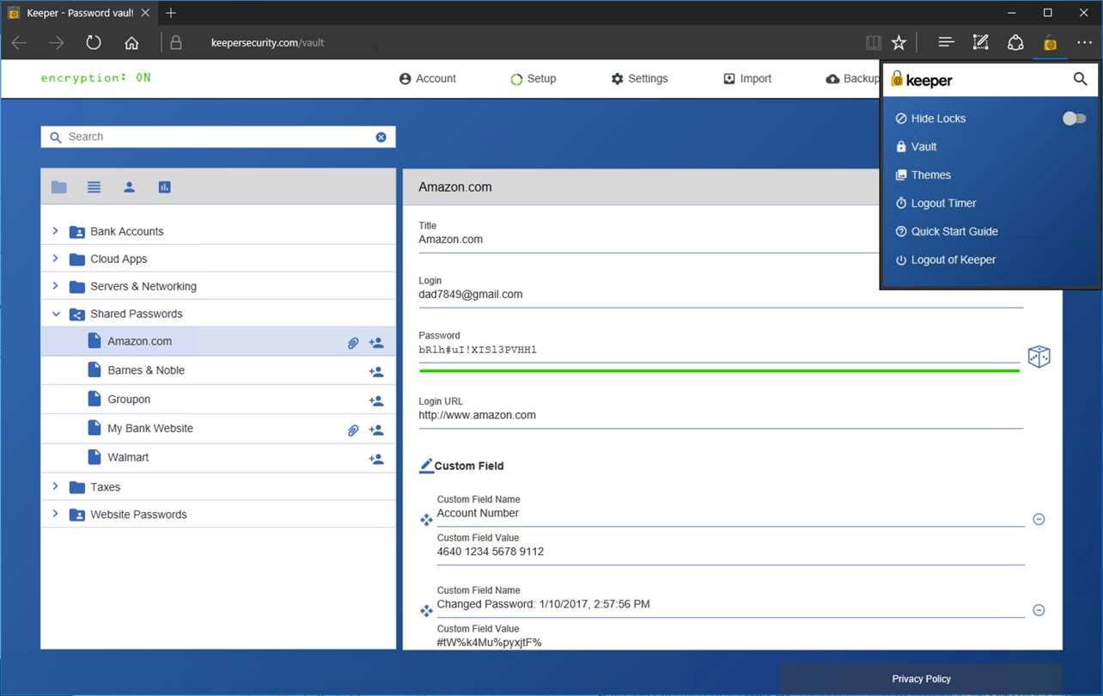This screenshot has width=1103, height=696.
Task: Click drag handle for Account Number field
Action: pos(426,520)
